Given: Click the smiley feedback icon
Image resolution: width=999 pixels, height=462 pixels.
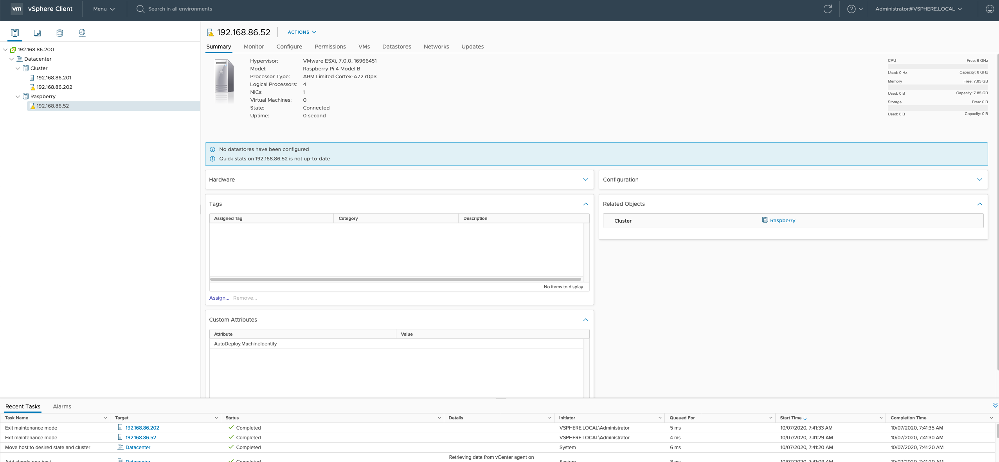Looking at the screenshot, I should 990,9.
